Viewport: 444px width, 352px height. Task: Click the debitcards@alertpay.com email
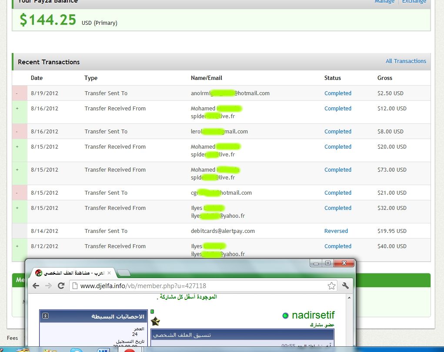223,231
